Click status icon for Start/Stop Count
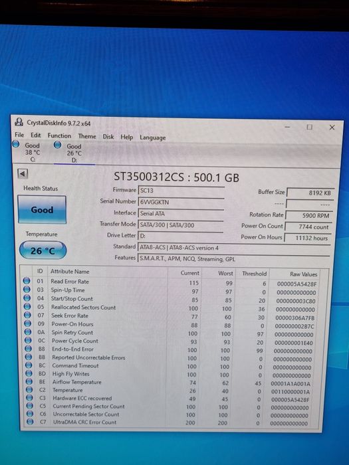Viewport: 349px width, 465px height. tap(27, 298)
